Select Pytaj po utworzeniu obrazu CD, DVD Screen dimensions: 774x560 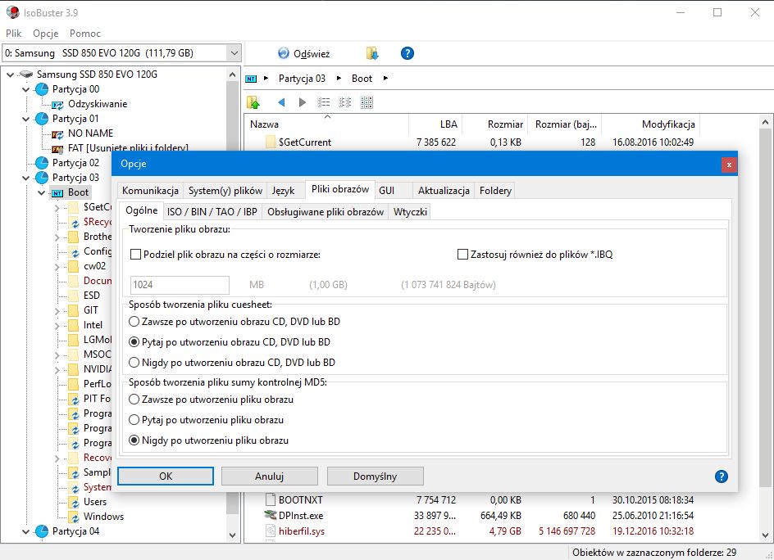(x=134, y=342)
